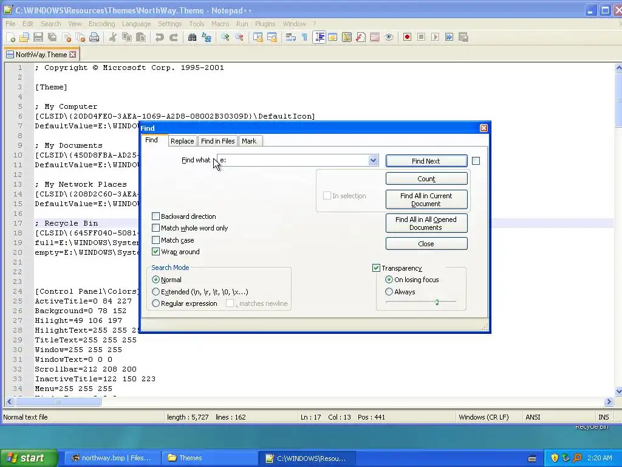Screen dimensions: 622x467
Task: Enable Backward direction checkbox
Action: 156,216
